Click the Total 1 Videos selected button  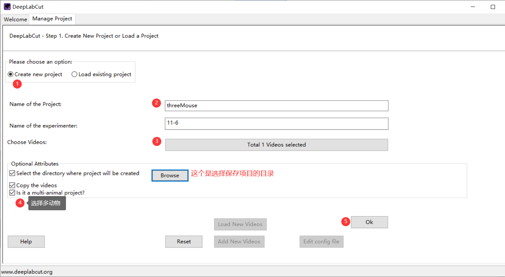click(276, 145)
